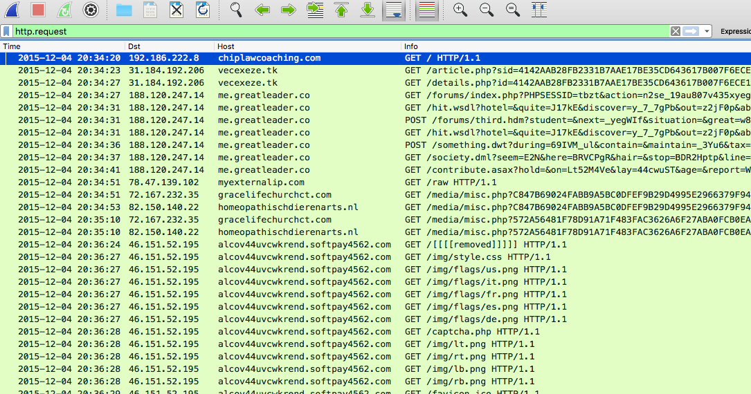Clear the http.request display filter
This screenshot has height=394, width=751.
676,31
